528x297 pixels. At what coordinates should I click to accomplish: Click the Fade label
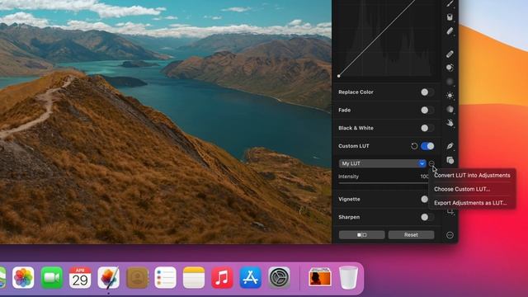tap(344, 110)
